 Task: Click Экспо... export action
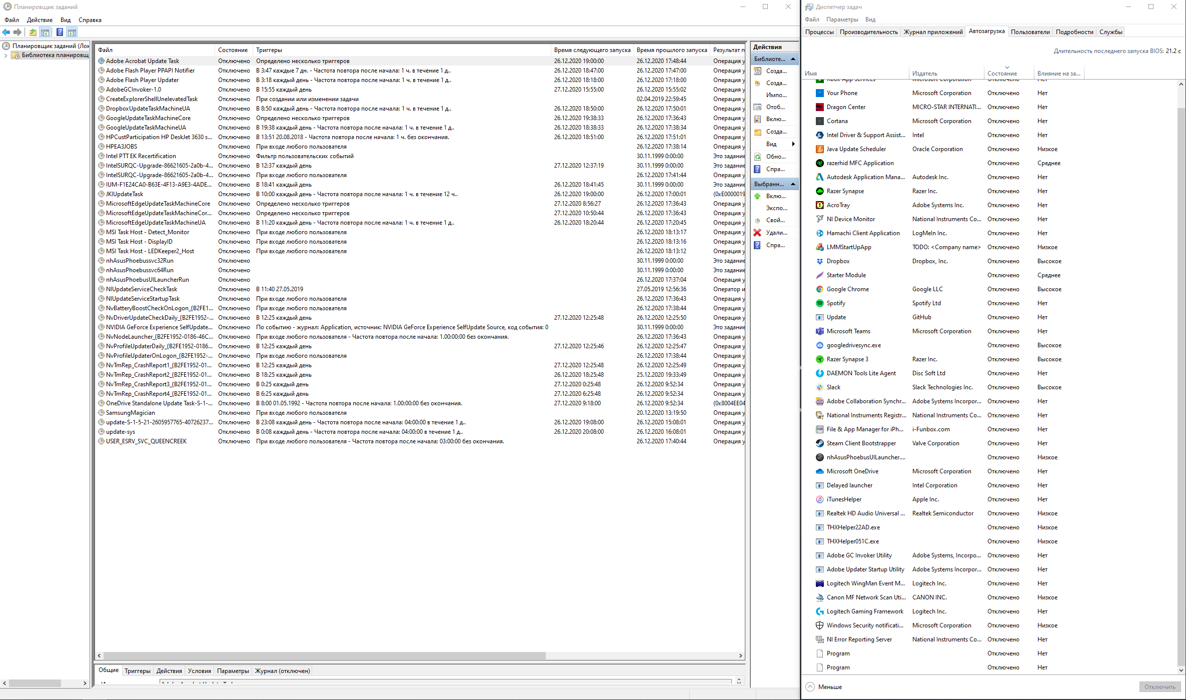[x=776, y=208]
